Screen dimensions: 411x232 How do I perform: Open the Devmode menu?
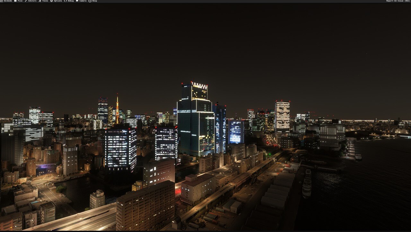(6, 1)
